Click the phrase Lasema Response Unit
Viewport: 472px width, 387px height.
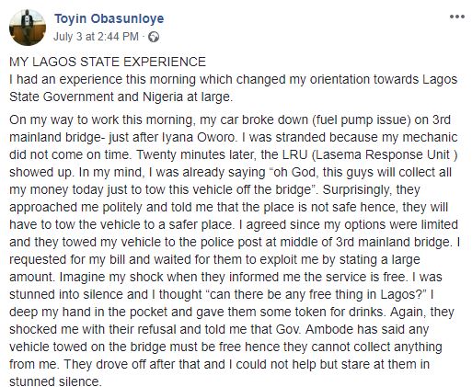coord(383,154)
